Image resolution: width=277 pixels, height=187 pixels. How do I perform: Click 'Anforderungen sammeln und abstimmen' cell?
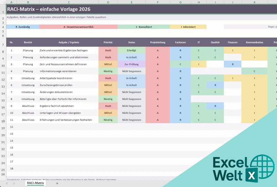(69, 57)
